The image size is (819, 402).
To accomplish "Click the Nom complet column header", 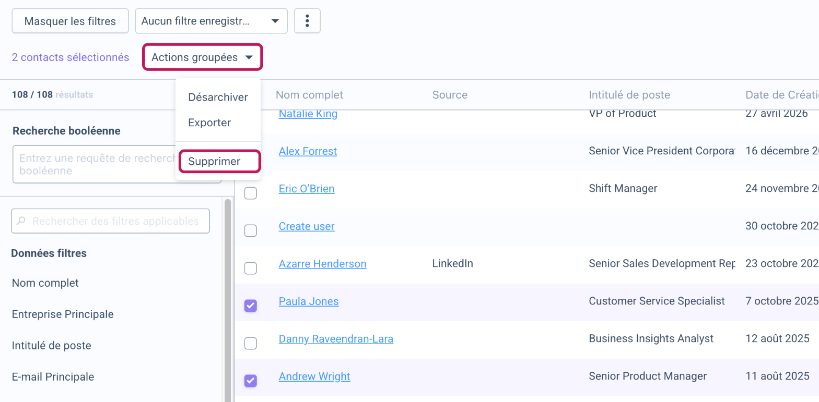I will pyautogui.click(x=309, y=95).
